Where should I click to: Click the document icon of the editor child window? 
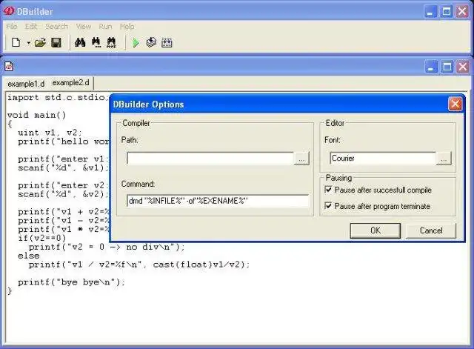pyautogui.click(x=9, y=66)
